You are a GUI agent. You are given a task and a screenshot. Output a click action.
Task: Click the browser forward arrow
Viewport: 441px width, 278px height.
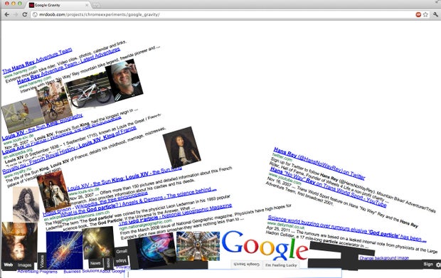(x=16, y=14)
